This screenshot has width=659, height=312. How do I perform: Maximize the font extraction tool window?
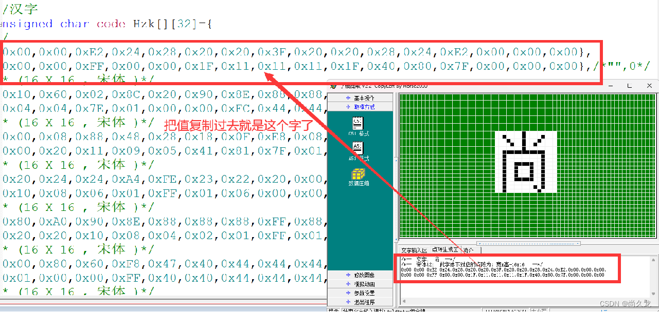point(629,86)
